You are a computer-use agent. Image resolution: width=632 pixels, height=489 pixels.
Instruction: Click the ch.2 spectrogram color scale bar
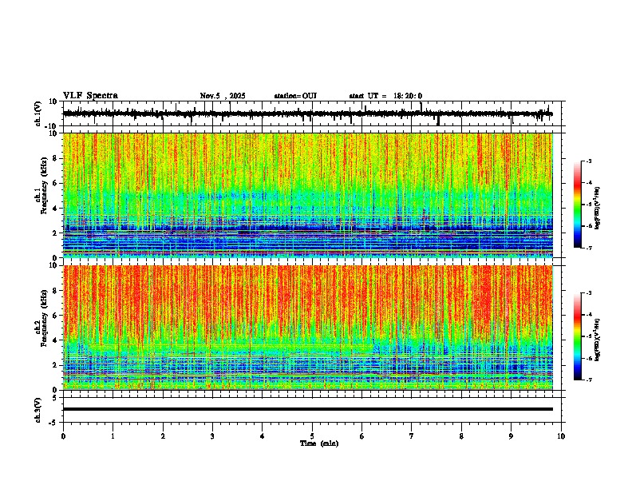pos(577,336)
